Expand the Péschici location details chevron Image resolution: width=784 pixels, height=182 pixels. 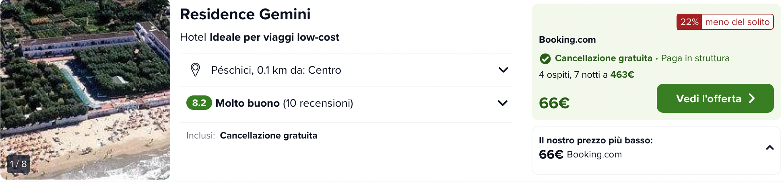click(503, 70)
